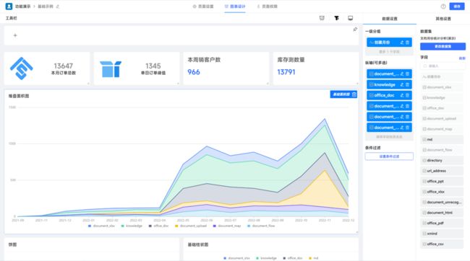470x261 pixels.
Task: Toggle knowledge series in chart legend
Action: point(132,226)
